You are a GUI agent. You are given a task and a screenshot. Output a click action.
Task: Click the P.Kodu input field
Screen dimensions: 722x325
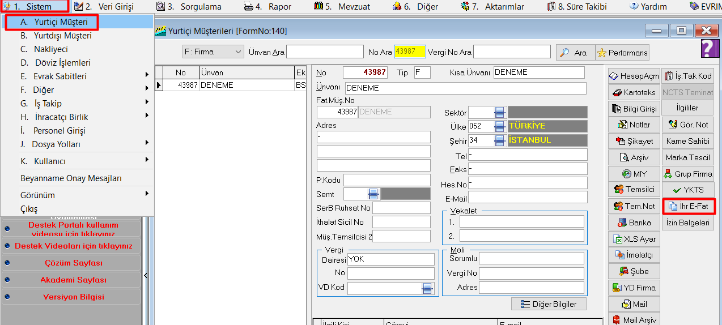tap(387, 180)
